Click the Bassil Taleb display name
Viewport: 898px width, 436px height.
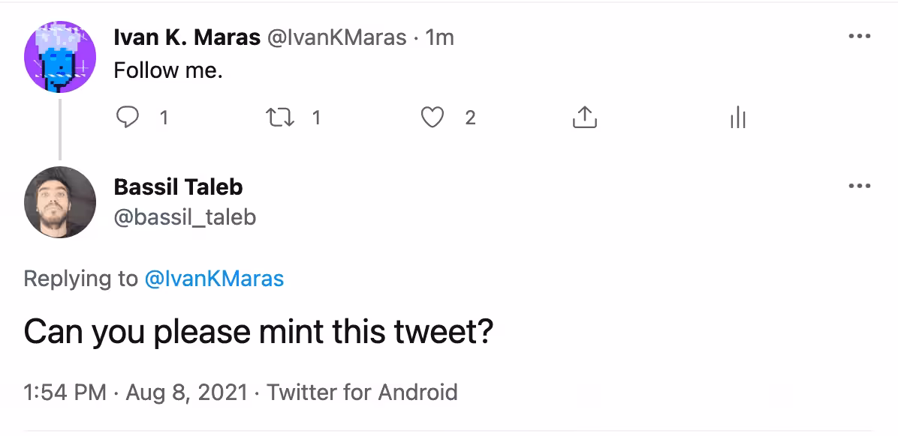178,187
